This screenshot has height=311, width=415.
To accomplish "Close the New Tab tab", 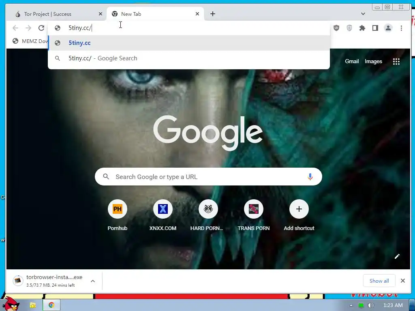I will tap(197, 14).
